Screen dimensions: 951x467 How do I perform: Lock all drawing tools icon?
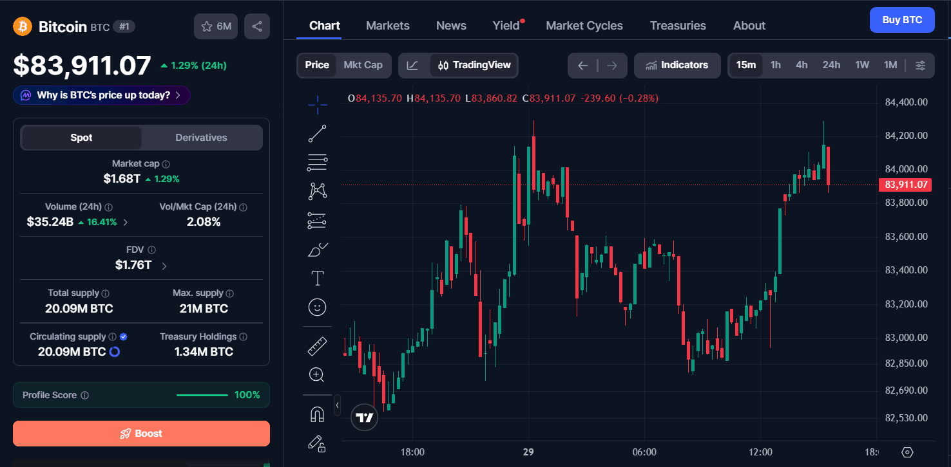coord(317,443)
